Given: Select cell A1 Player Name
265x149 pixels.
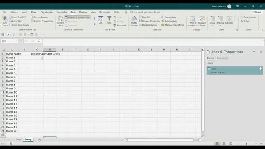Looking at the screenshot, I should (12, 54).
